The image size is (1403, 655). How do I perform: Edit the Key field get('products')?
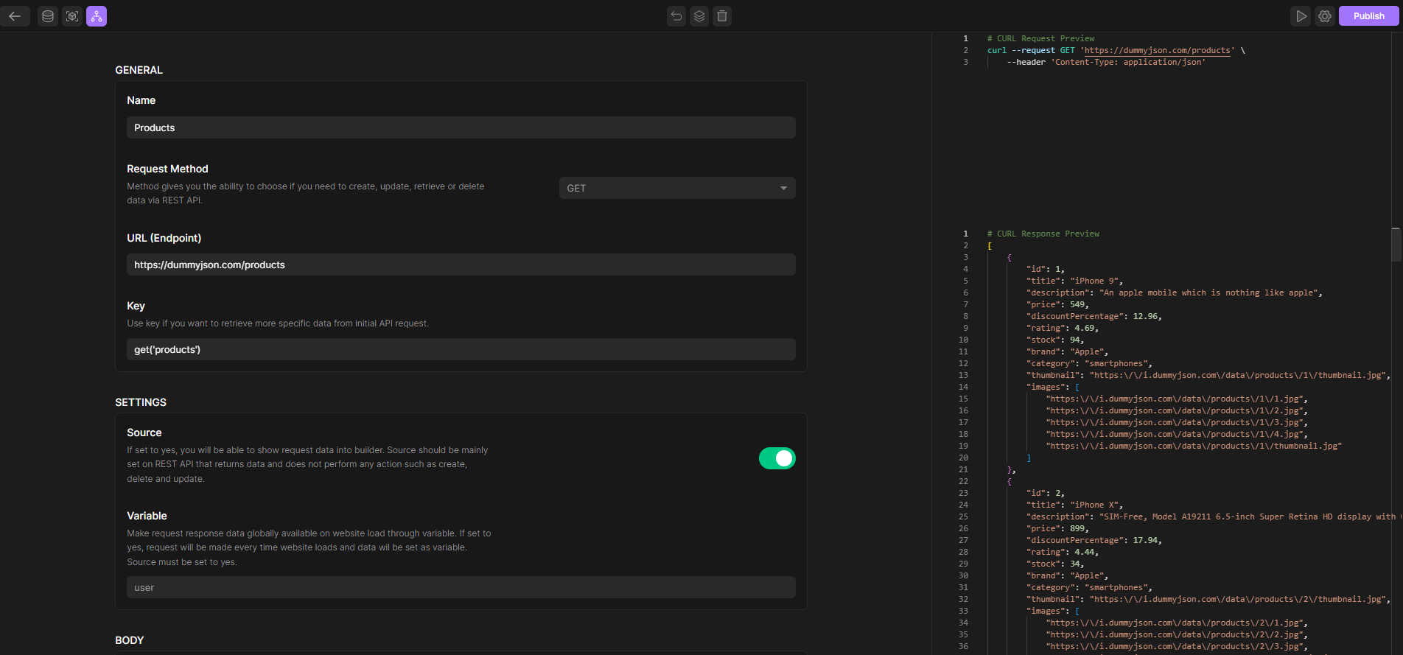pyautogui.click(x=461, y=349)
